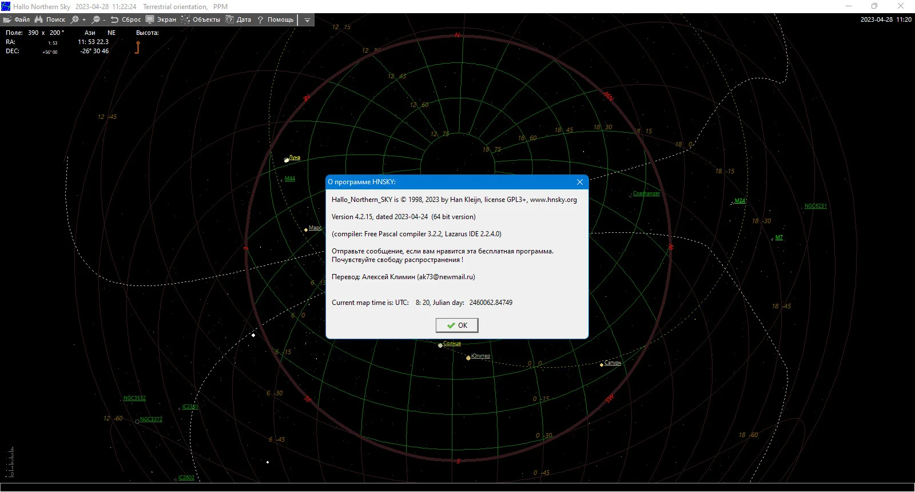Screen dimensions: 915x492
Task: Open the Файл menu
Action: click(16, 19)
